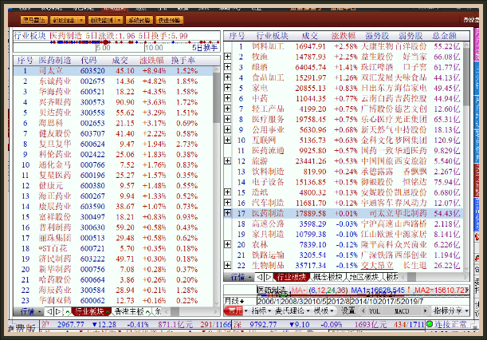Expand the 食品加工 industry row
The image size is (487, 340).
pyautogui.click(x=228, y=77)
